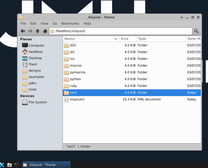This screenshot has width=208, height=168.
Task: Open headless home in sidebar
Action: pos(36,52)
